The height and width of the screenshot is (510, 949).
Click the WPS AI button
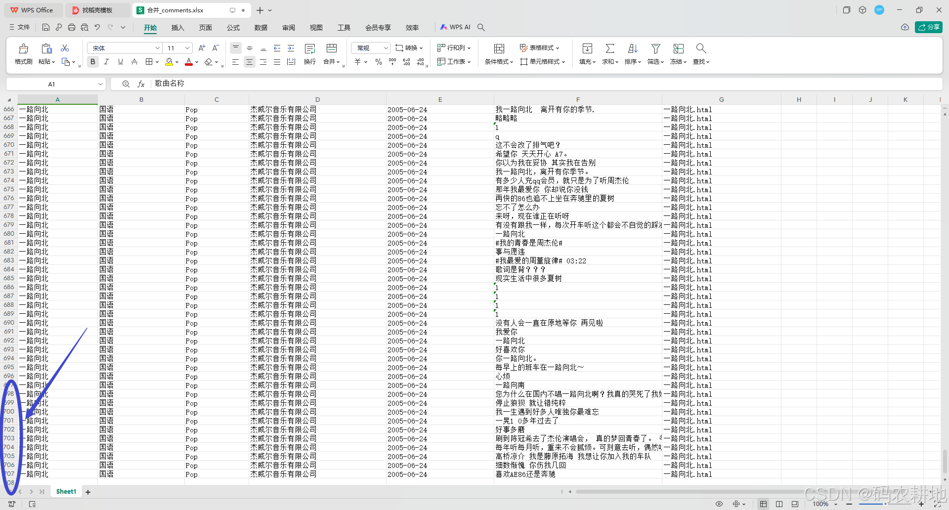[455, 27]
